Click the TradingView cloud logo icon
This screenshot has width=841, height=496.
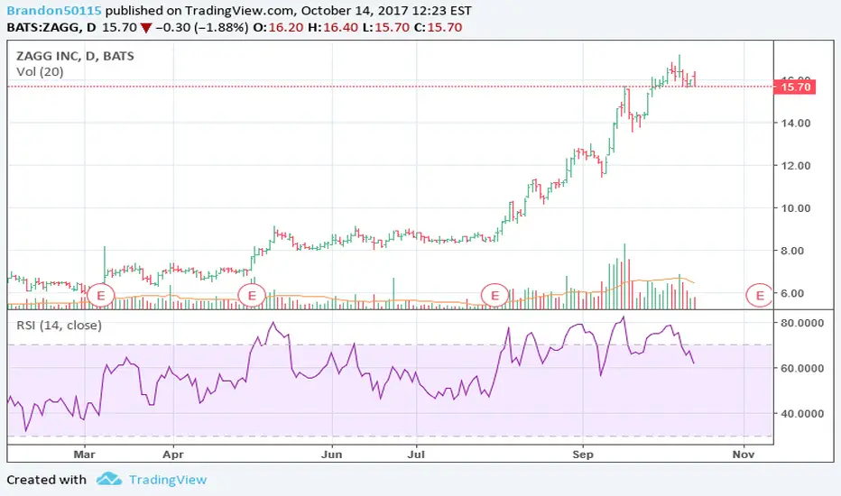[x=109, y=479]
